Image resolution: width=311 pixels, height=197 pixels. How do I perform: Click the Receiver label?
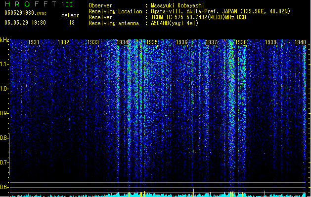click(x=100, y=17)
